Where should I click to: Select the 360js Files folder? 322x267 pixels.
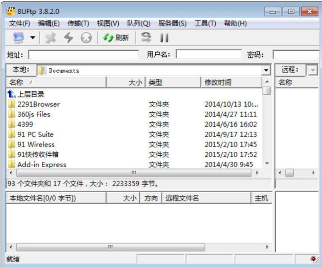34,114
